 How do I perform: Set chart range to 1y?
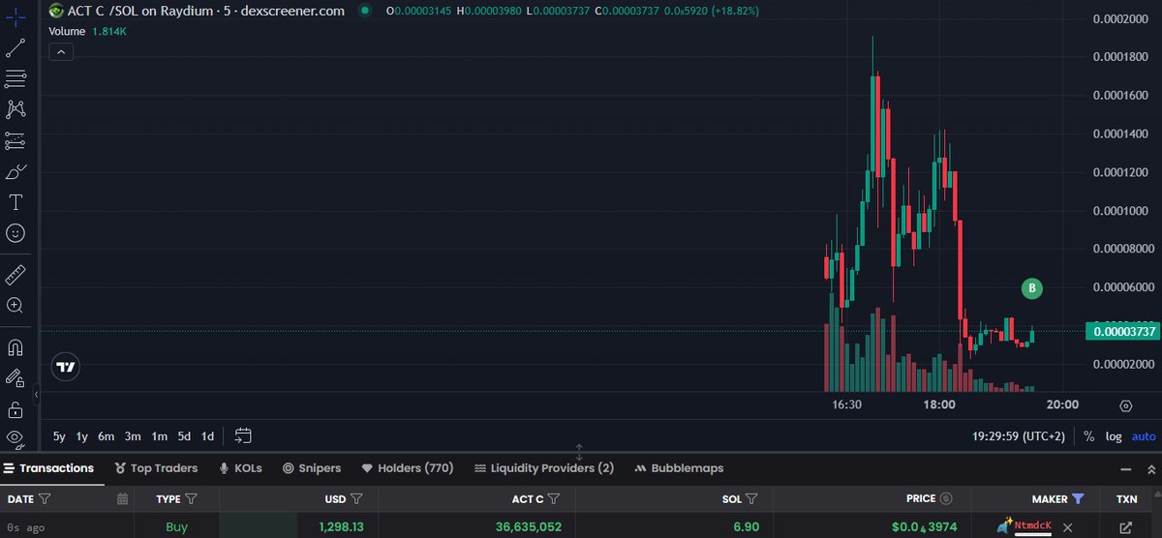tap(82, 436)
